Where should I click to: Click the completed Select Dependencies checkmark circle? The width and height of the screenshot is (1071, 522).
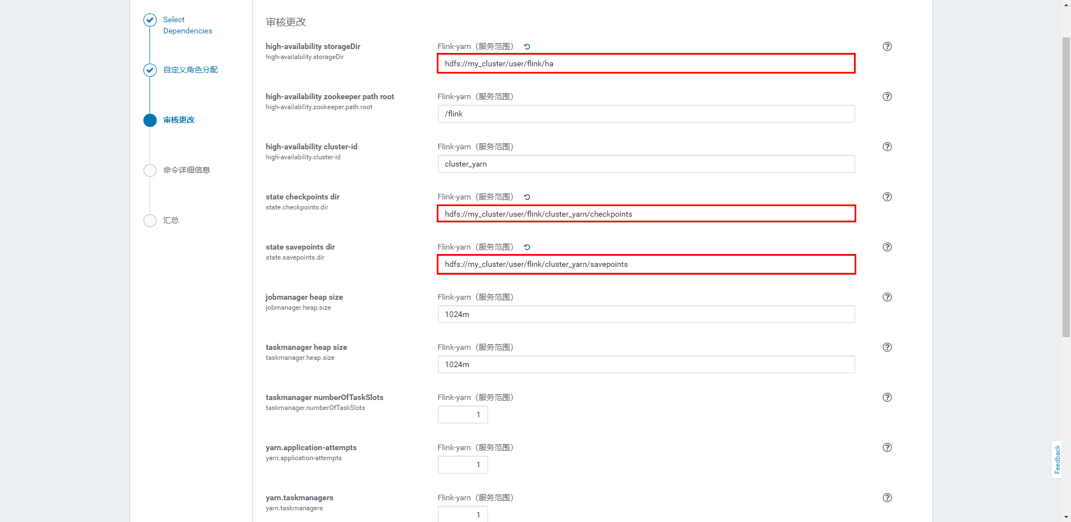(x=149, y=19)
